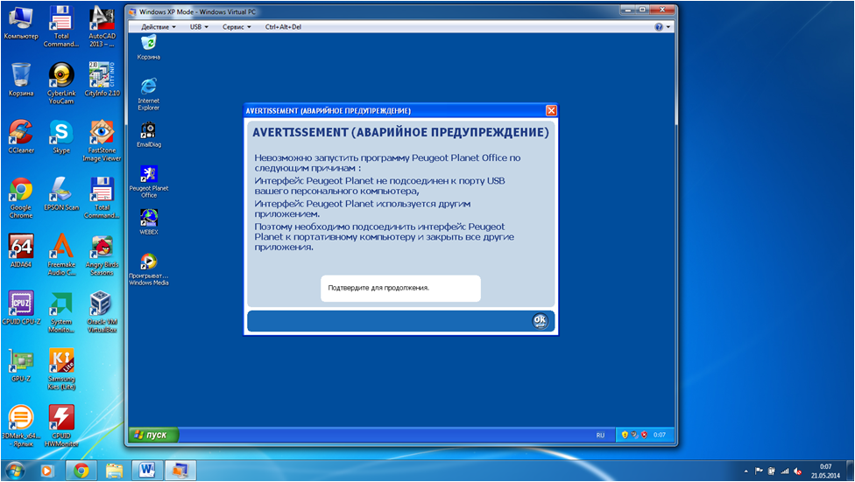
Task: Click the RU language indicator in XP taskbar
Action: (600, 435)
